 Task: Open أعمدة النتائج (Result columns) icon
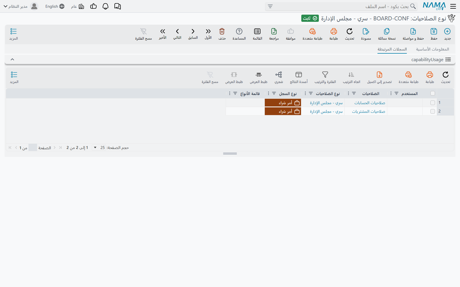[x=299, y=75]
